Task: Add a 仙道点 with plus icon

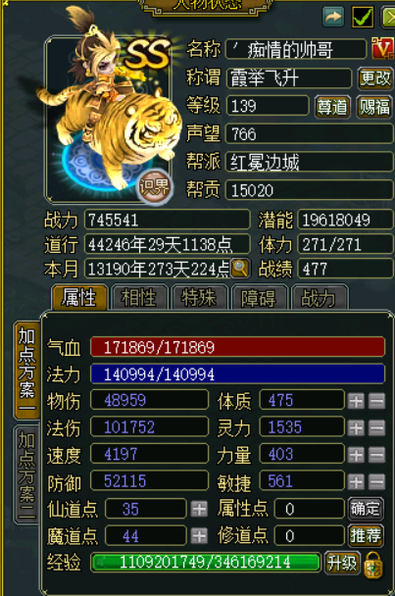Action: click(199, 509)
